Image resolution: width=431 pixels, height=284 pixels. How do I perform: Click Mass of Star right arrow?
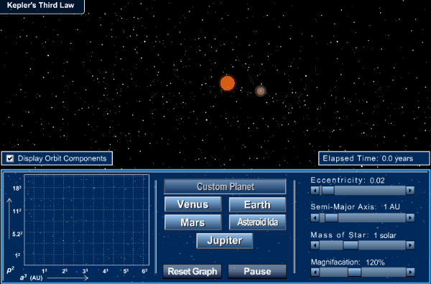410,245
